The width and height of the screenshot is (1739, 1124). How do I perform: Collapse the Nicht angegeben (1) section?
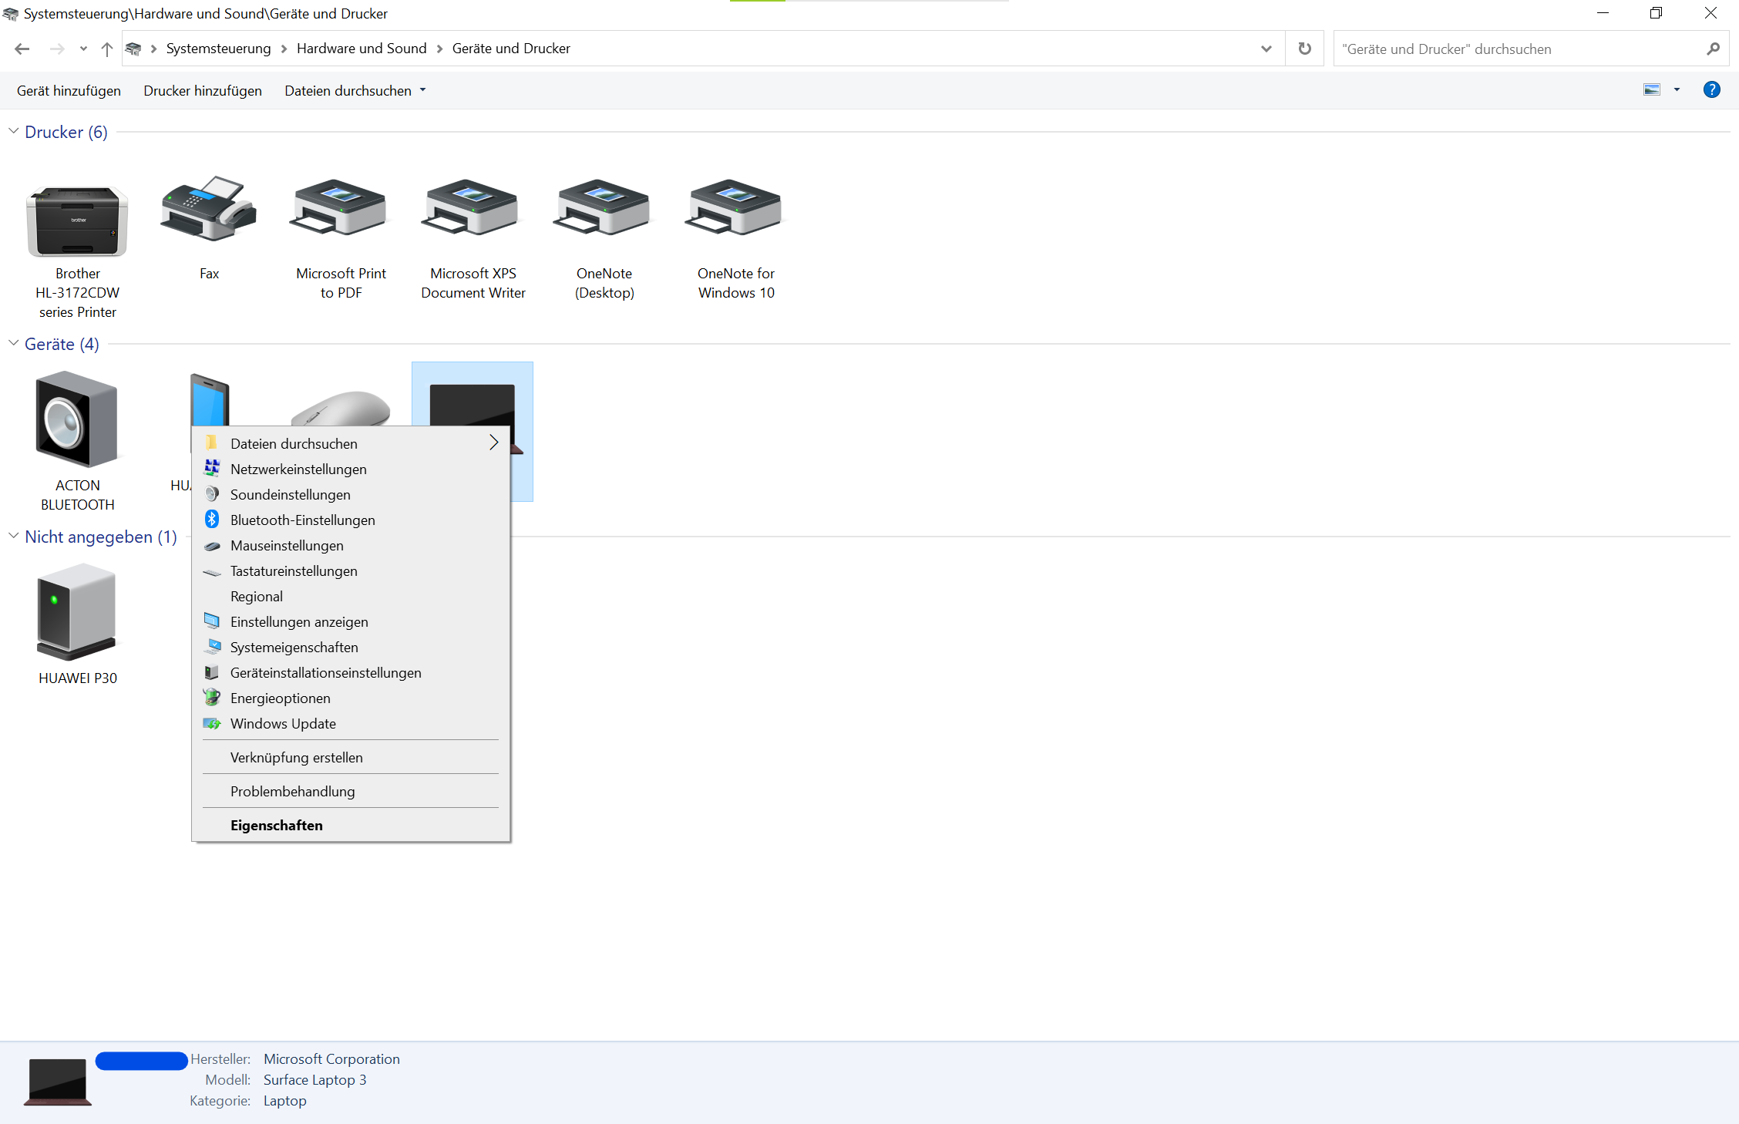point(13,537)
